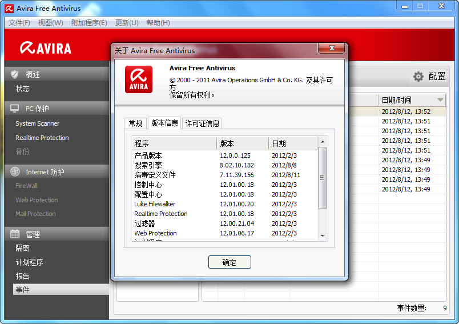
Task: Select System Scanner in the sidebar
Action: (38, 123)
